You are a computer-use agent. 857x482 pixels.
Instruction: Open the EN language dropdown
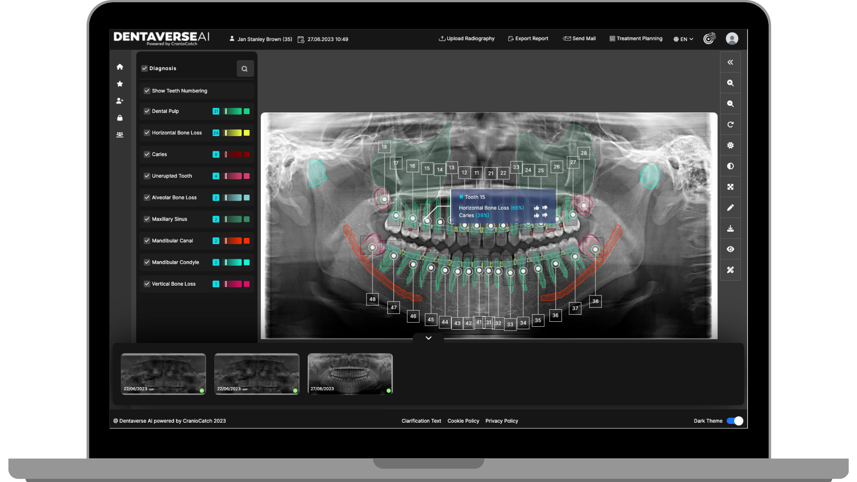point(683,39)
